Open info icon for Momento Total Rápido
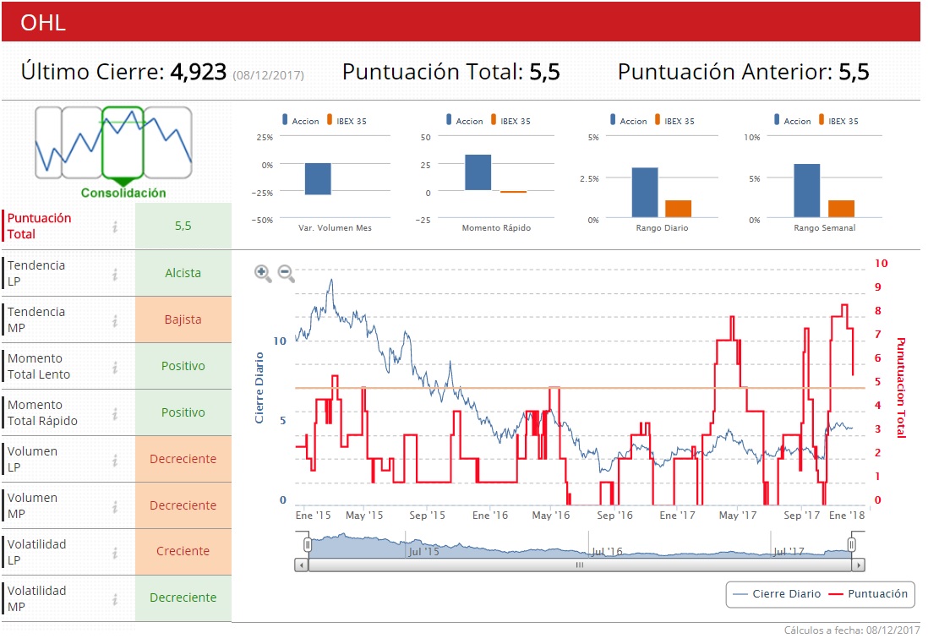Image resolution: width=928 pixels, height=644 pixels. click(116, 413)
